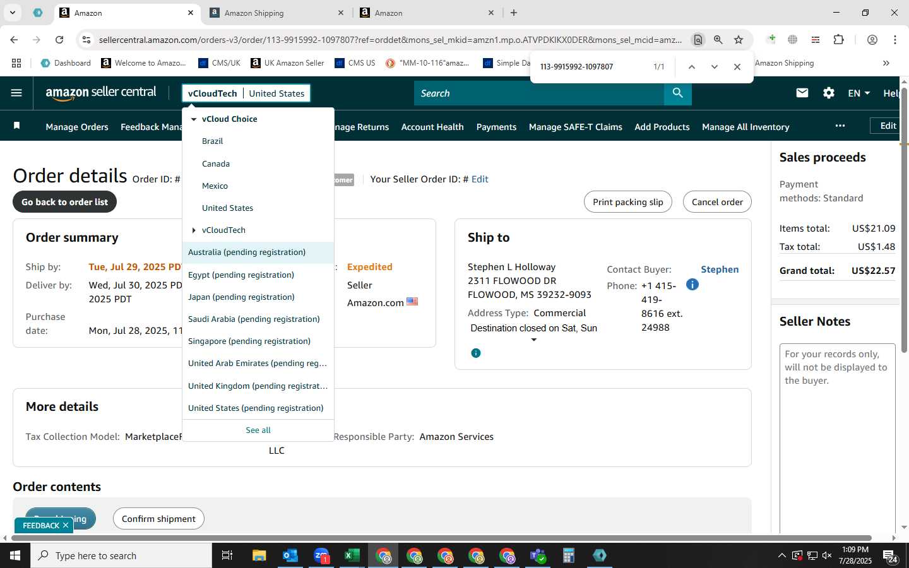The image size is (909, 568).
Task: Select United States under vCloud Choice
Action: click(227, 208)
